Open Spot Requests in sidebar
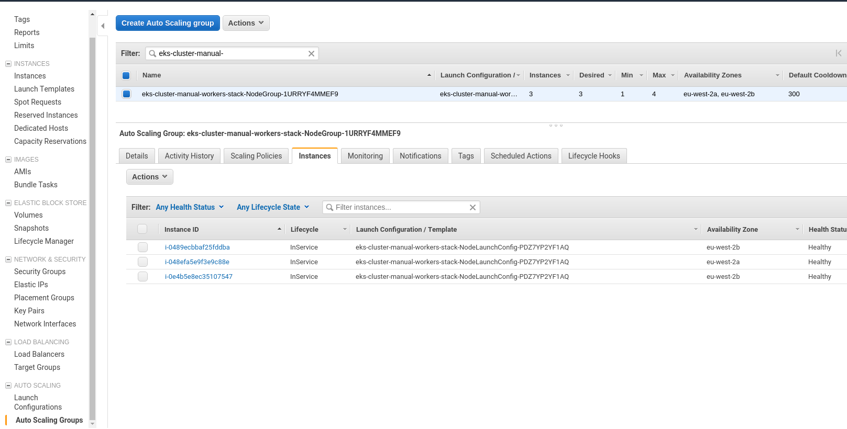 (38, 102)
